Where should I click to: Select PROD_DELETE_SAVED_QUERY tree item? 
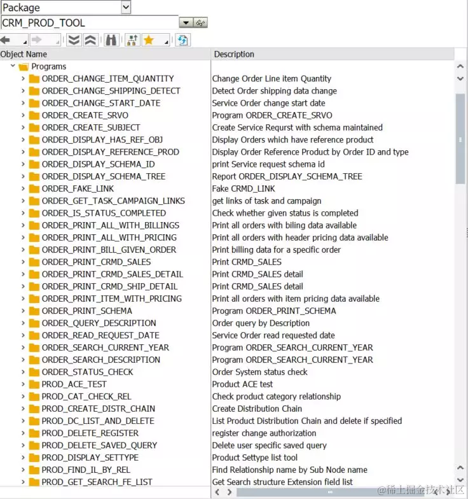99,446
